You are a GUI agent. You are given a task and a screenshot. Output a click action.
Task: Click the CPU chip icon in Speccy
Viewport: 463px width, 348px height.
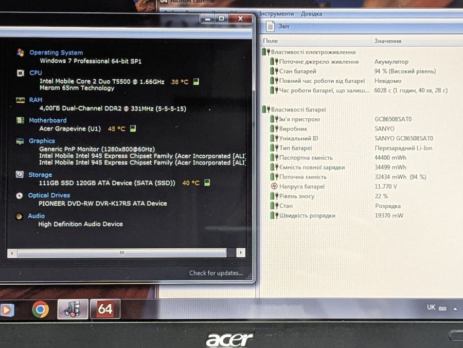pos(21,73)
